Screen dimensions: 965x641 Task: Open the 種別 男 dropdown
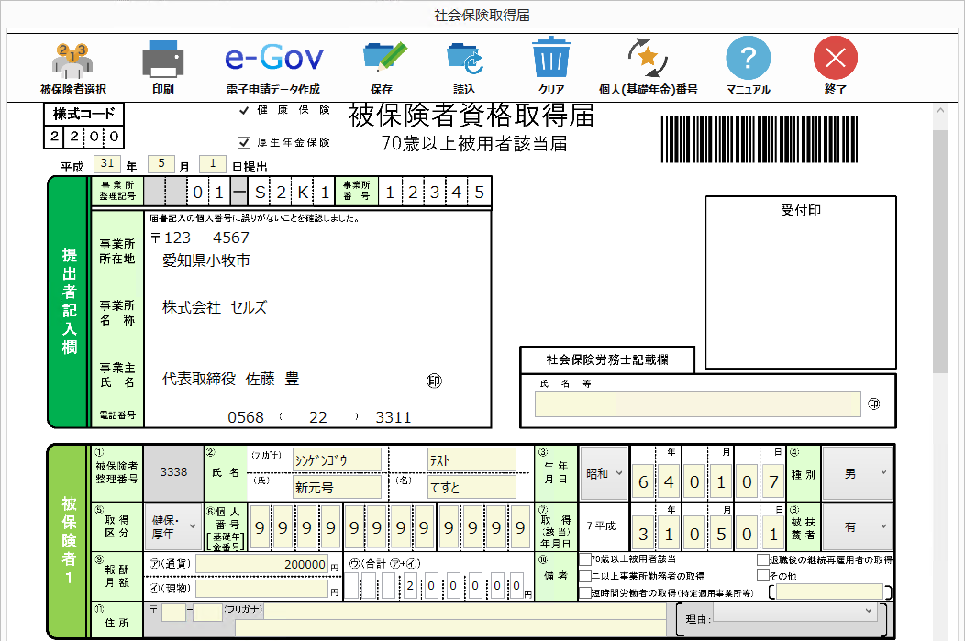point(858,473)
